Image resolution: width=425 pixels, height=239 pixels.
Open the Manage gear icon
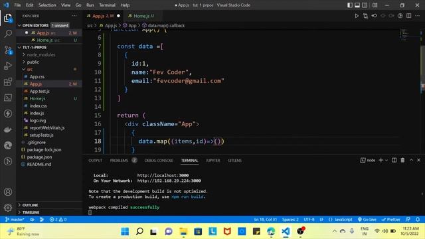coord(8,208)
